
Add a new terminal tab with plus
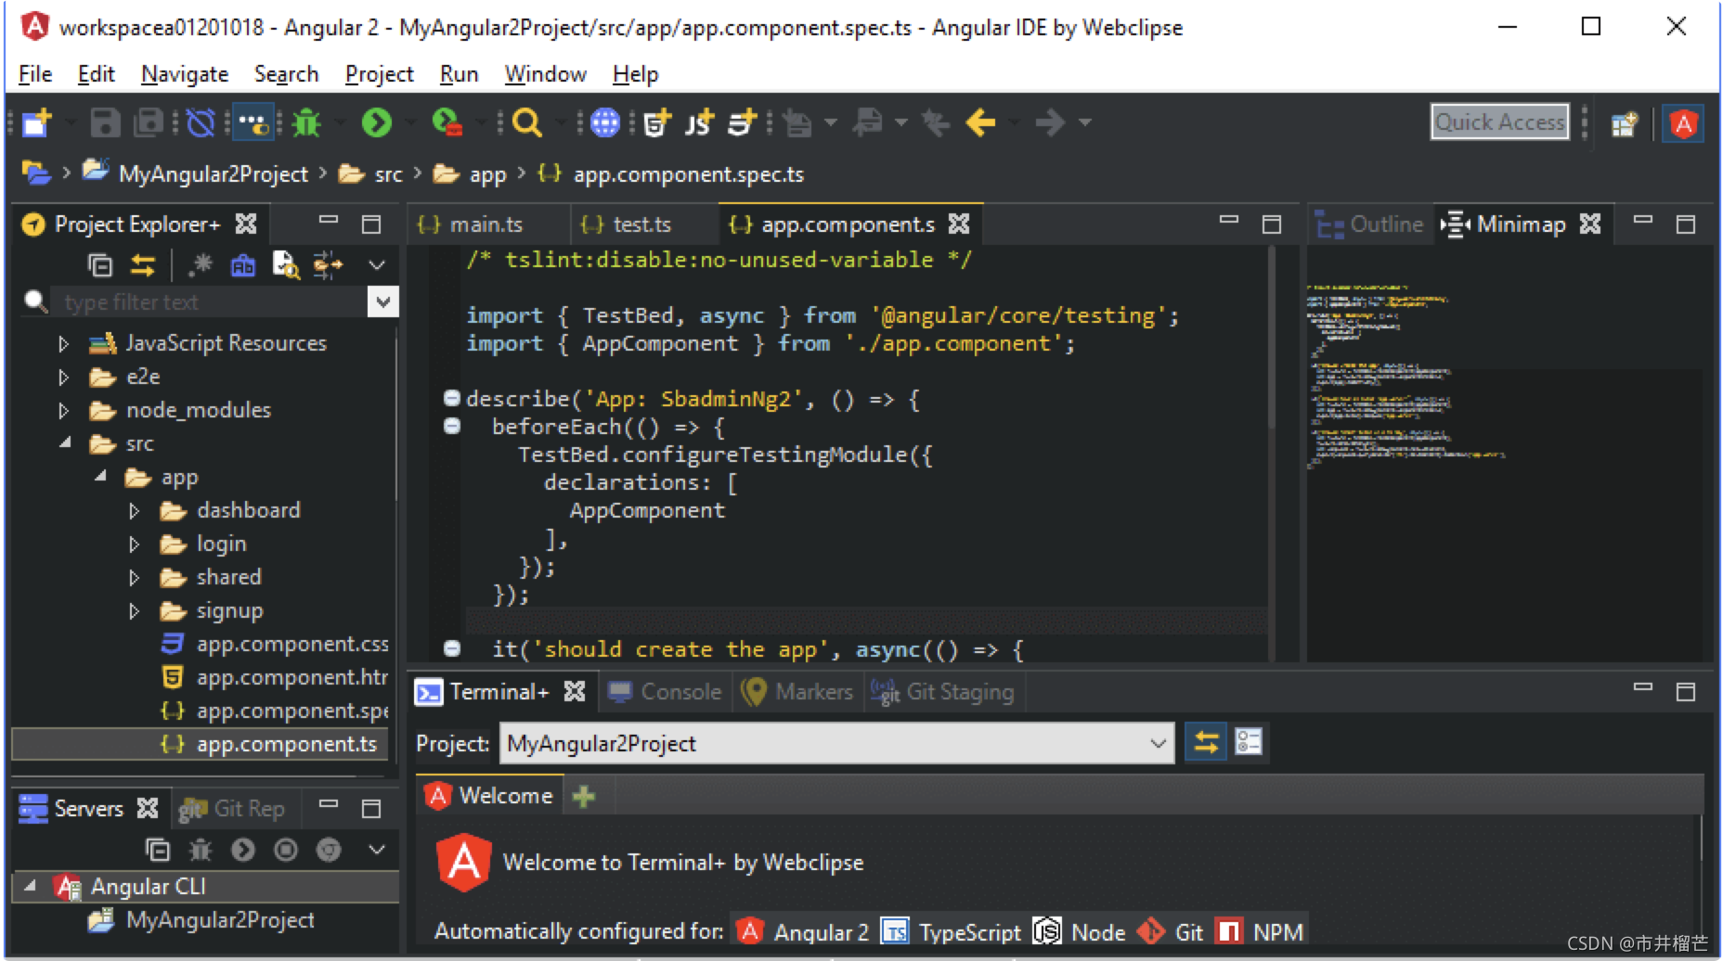point(584,796)
